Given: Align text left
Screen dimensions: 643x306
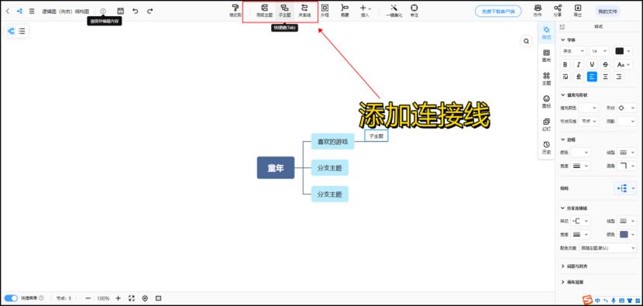Looking at the screenshot, I should click(592, 76).
